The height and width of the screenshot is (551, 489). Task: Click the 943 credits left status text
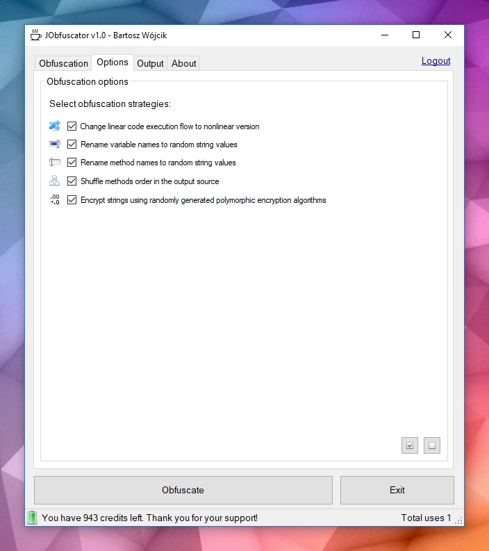coord(149,518)
